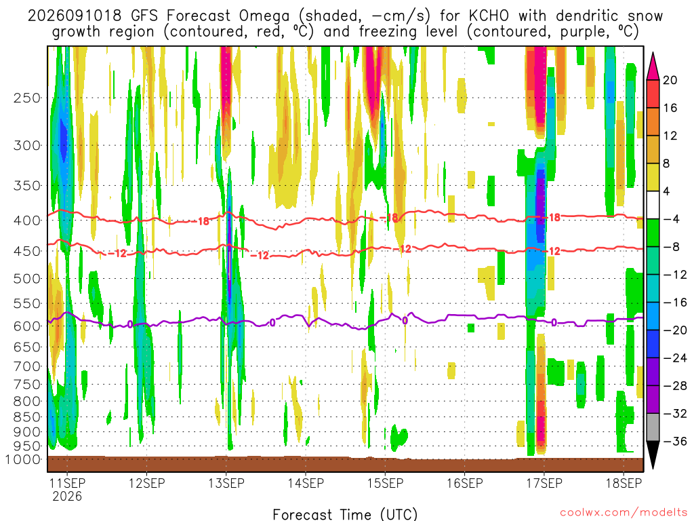The height and width of the screenshot is (521, 694).
Task: Pick the purple -28 to -32 color segment
Action: tap(653, 400)
